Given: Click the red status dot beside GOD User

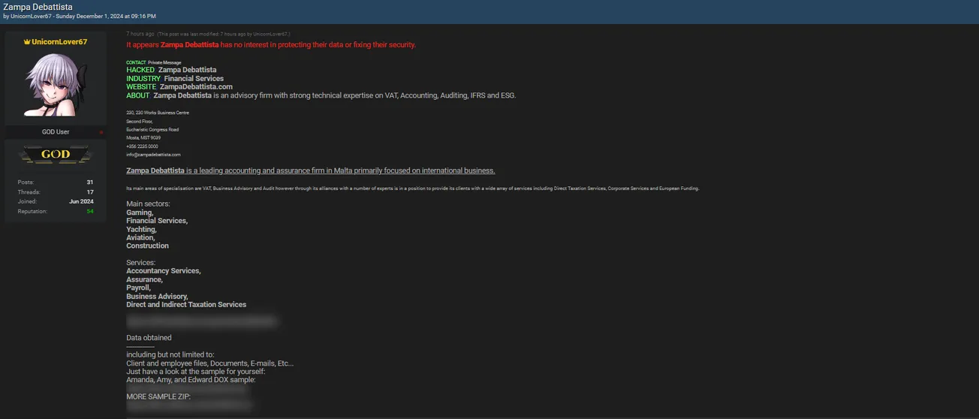Looking at the screenshot, I should pos(101,132).
